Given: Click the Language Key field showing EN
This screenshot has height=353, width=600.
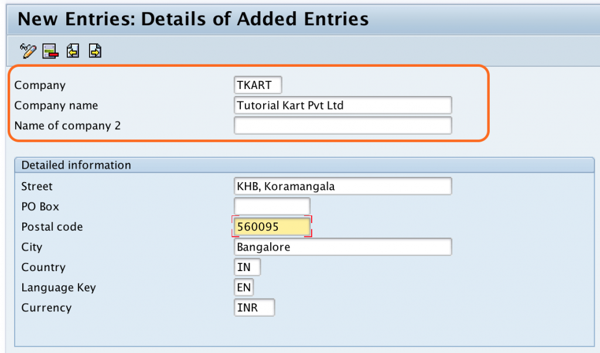Looking at the screenshot, I should 243,287.
